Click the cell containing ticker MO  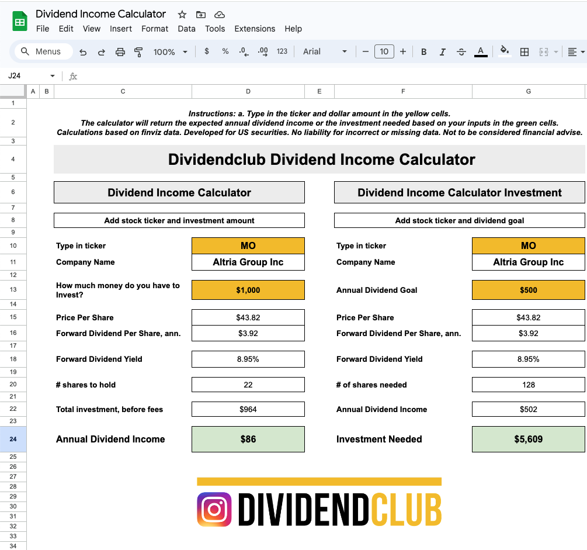point(248,245)
